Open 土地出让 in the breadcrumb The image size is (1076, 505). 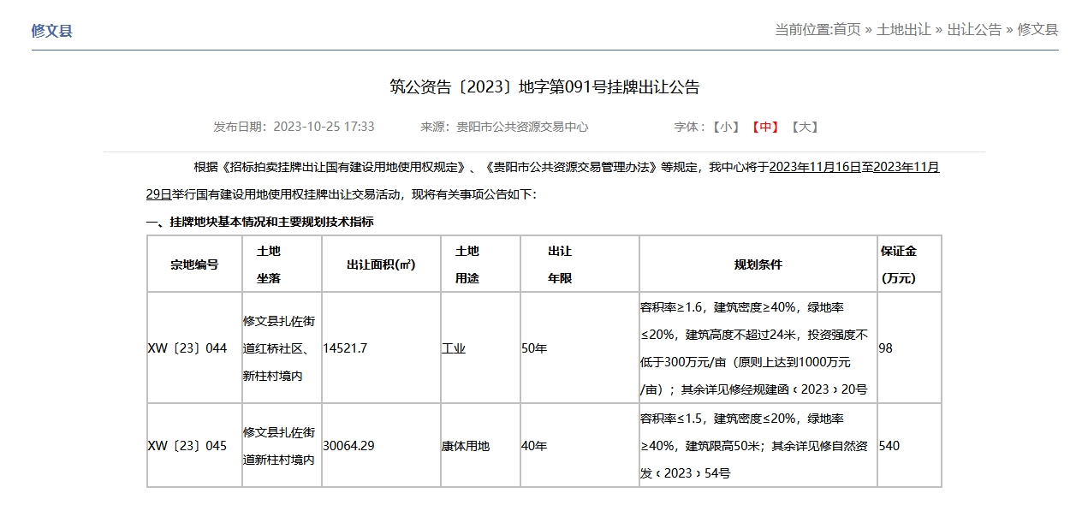point(903,30)
